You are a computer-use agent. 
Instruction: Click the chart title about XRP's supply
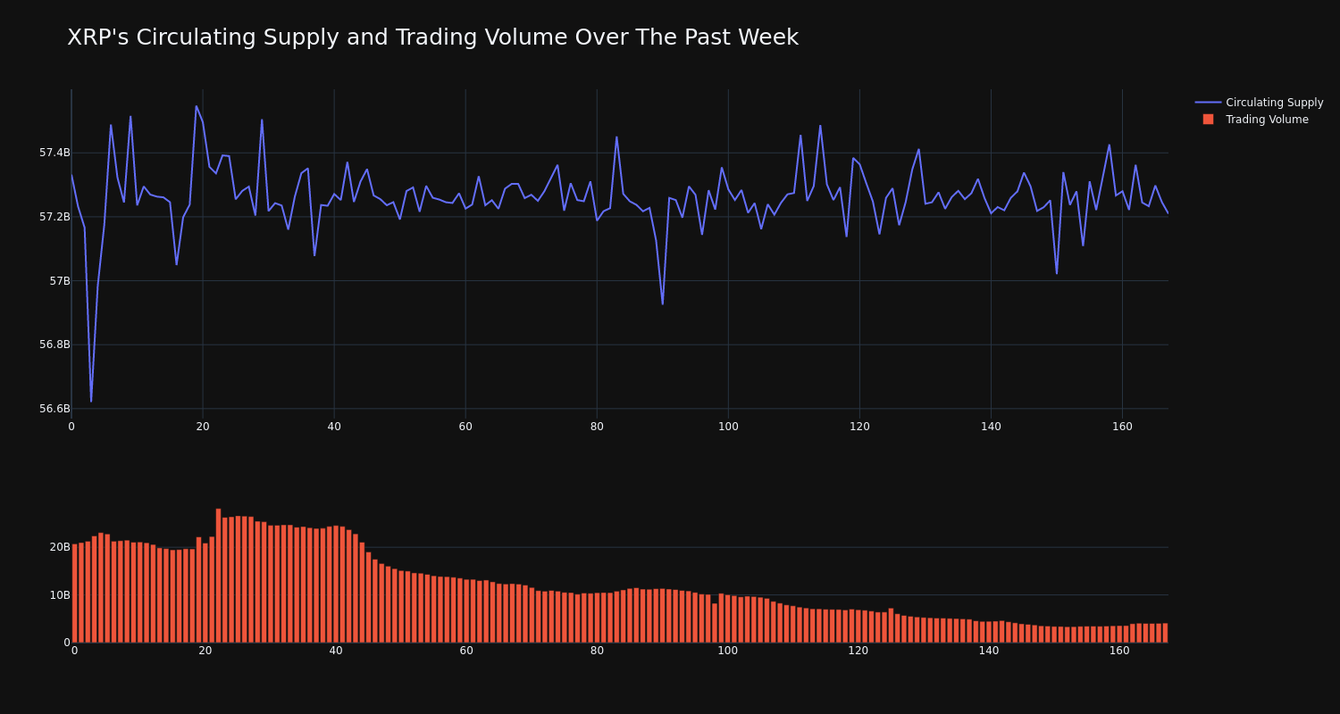432,37
